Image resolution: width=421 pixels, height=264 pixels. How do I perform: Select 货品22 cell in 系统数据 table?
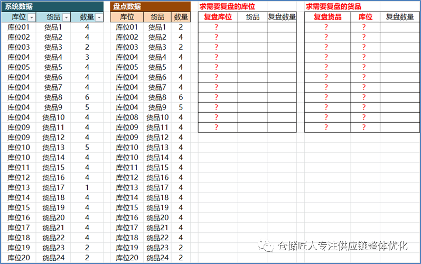coord(53,238)
